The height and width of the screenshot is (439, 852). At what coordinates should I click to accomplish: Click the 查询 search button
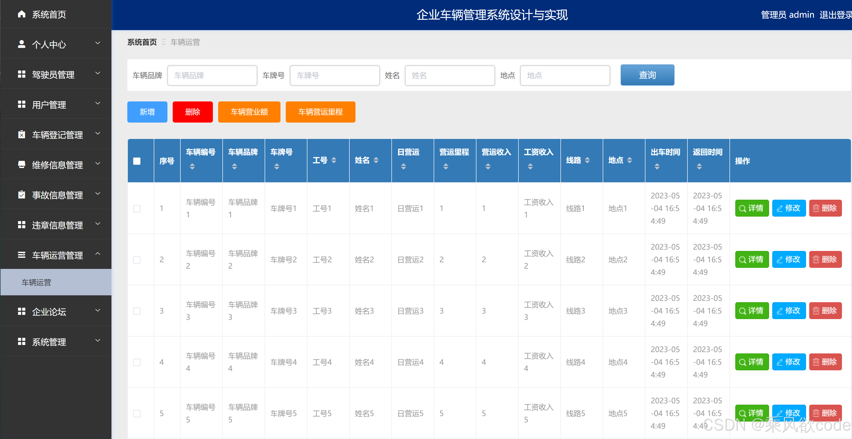coord(647,75)
